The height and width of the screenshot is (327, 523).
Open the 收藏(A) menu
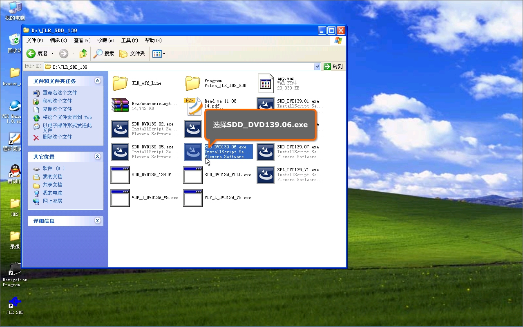[106, 40]
